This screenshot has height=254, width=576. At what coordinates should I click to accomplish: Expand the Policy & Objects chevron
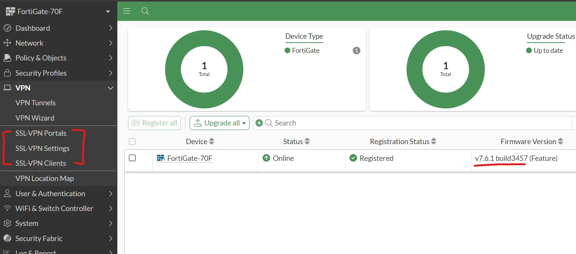(110, 58)
